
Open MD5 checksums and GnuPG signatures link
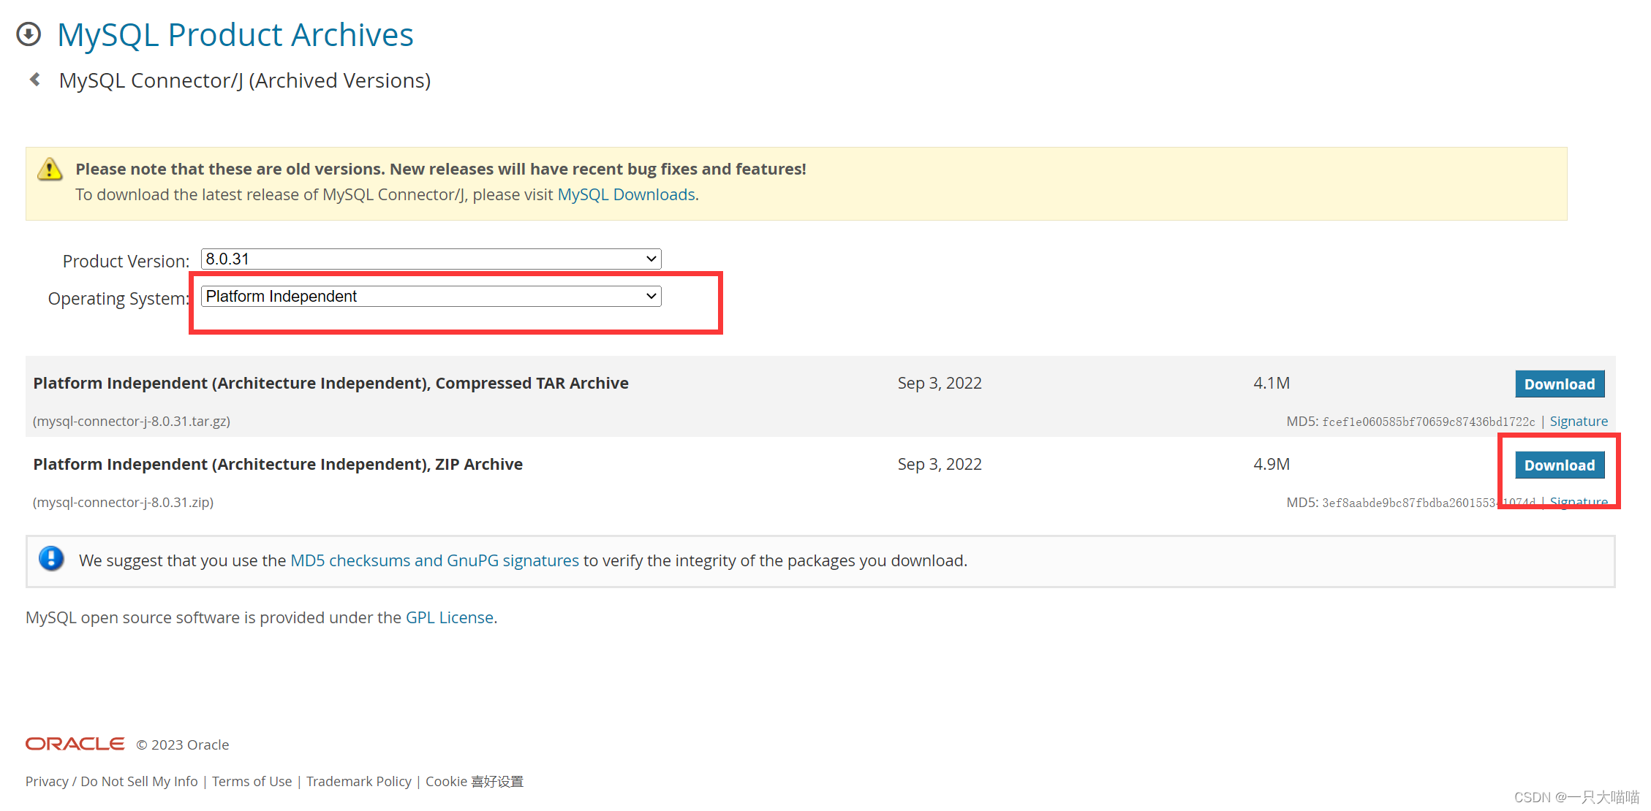click(x=434, y=560)
